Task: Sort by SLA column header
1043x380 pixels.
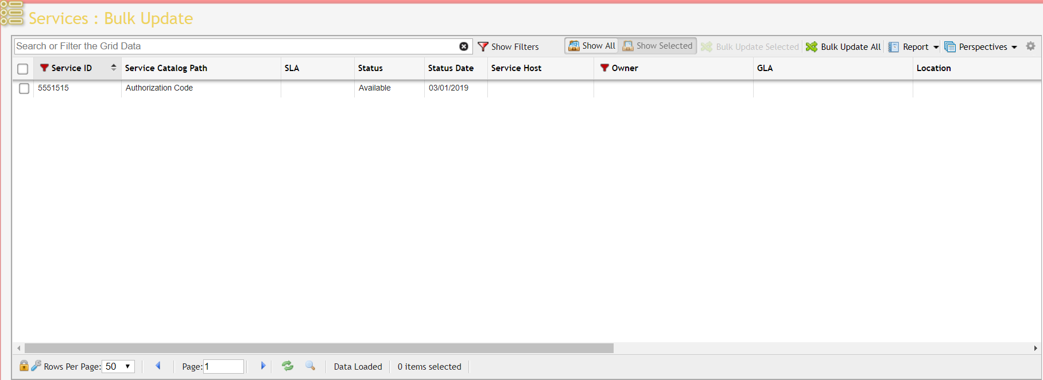Action: point(317,68)
